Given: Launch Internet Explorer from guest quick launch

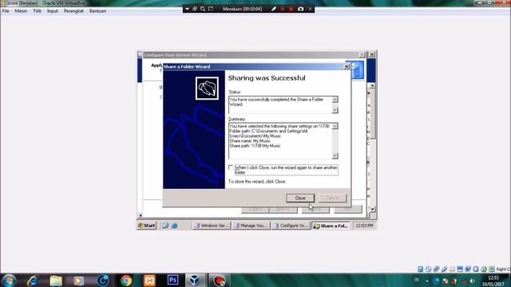Looking at the screenshot, I should point(174,226).
